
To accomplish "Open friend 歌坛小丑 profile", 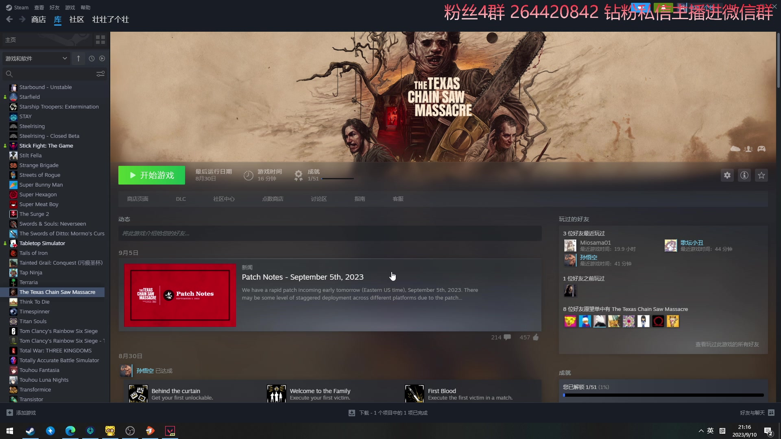I will [x=692, y=243].
